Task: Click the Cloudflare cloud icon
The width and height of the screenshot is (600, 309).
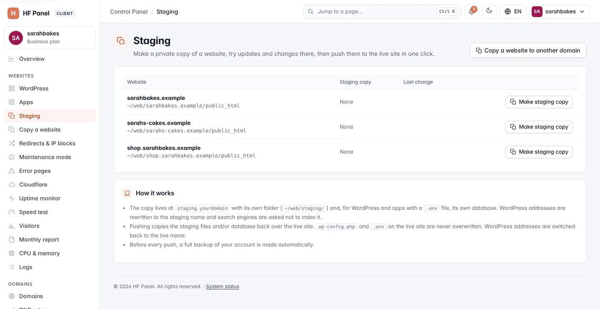Action: point(12,184)
